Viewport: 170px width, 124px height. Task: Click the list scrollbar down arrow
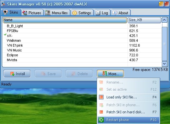pos(164,64)
